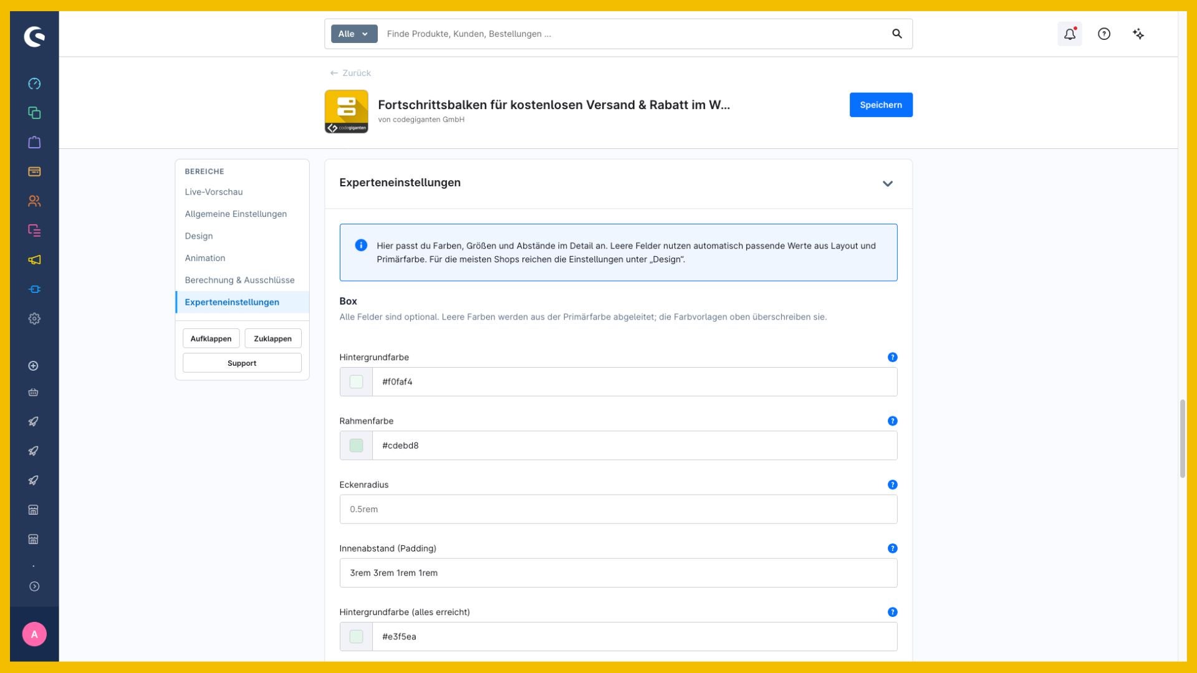
Task: Click the Support button
Action: coord(242,363)
